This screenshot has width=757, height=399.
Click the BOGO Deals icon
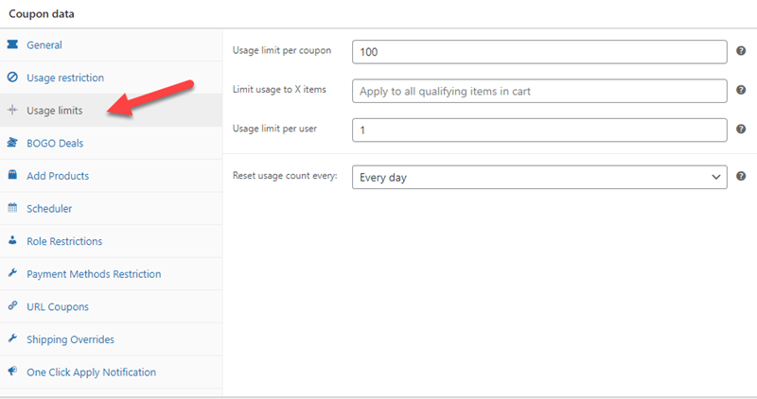point(12,143)
